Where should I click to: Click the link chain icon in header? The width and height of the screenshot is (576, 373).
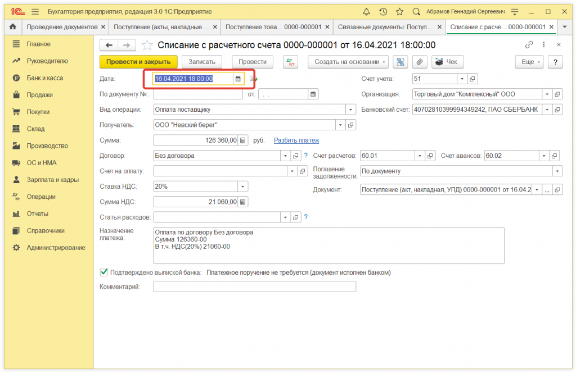529,45
